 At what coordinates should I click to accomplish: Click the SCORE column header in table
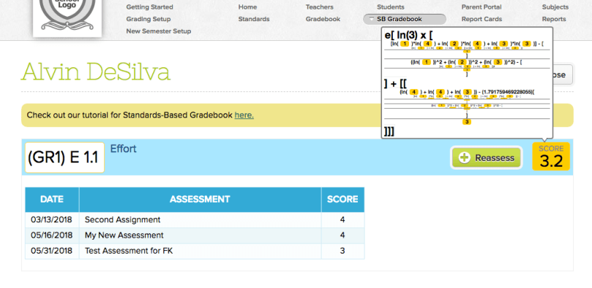click(342, 200)
